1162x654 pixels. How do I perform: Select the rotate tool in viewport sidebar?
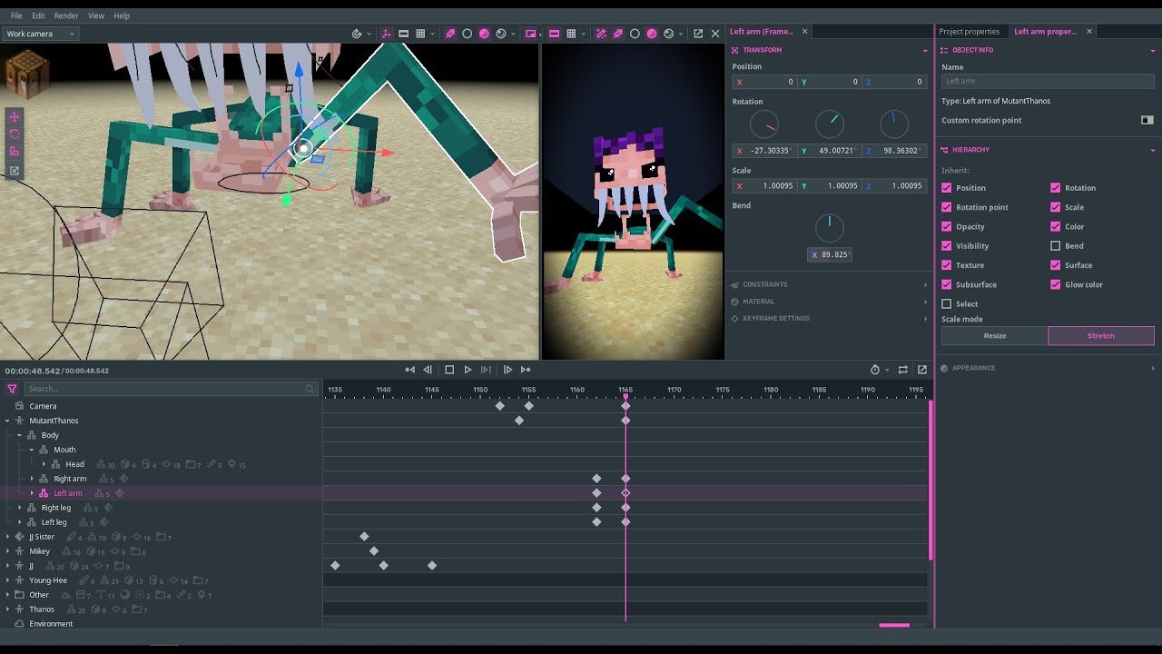pos(15,134)
